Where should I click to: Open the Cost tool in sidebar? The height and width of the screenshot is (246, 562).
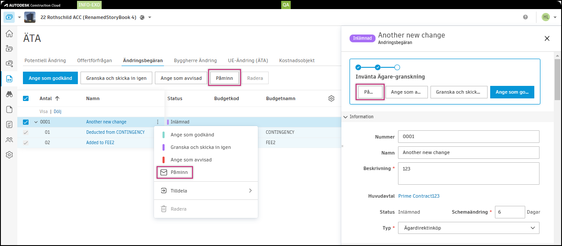click(x=9, y=64)
